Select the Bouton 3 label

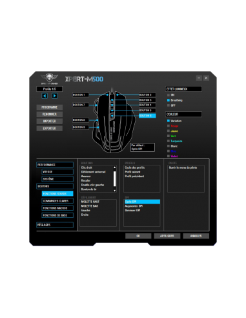click(x=147, y=100)
